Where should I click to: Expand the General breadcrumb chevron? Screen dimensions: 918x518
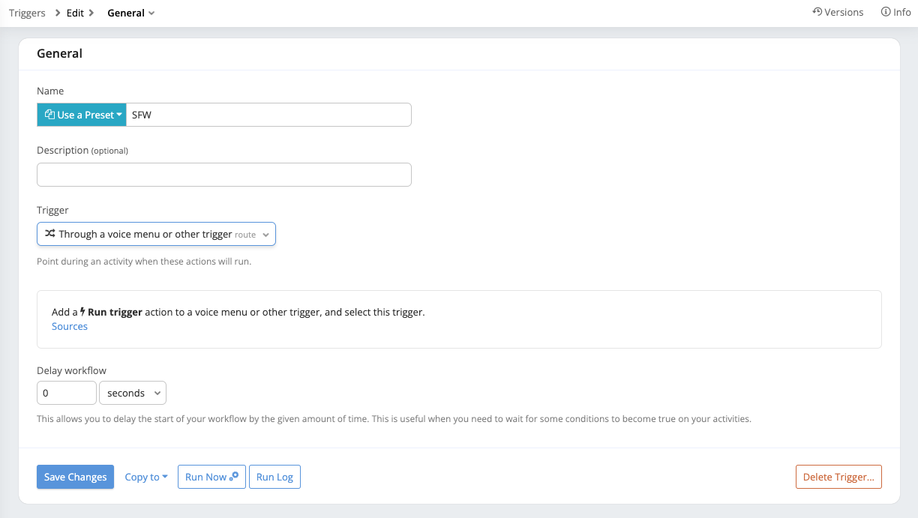151,13
